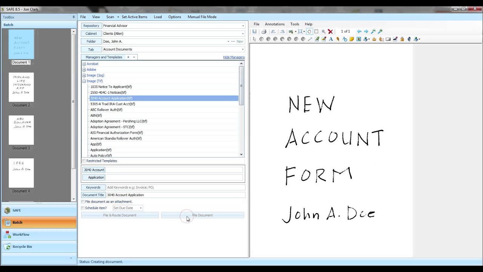Click the Recycle Bin navigation icon
The width and height of the screenshot is (483, 272).
[8, 247]
